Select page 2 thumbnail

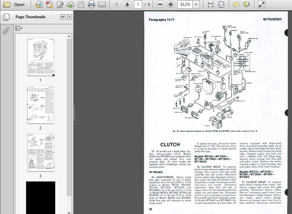tap(40, 105)
